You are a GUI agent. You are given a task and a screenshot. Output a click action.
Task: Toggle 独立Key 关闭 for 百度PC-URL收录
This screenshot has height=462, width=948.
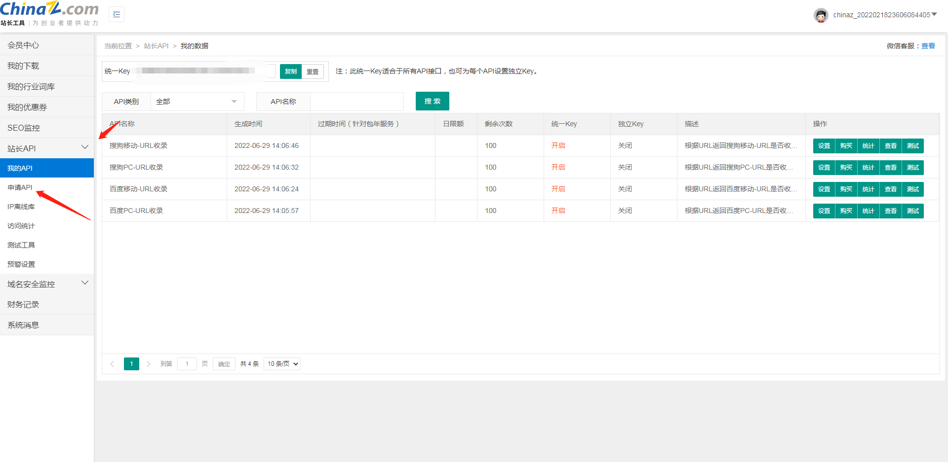pos(625,211)
